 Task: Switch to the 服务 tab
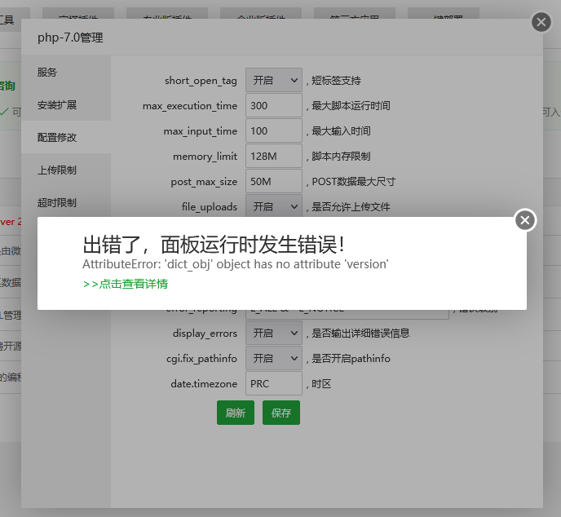coord(66,72)
